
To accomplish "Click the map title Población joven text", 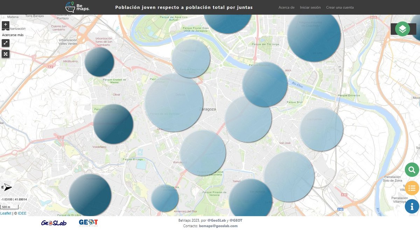I will point(184,7).
